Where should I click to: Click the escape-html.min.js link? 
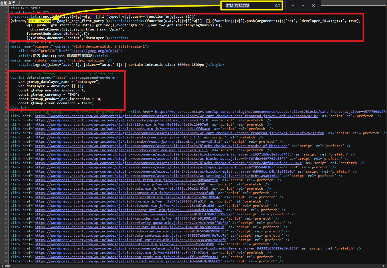click(x=128, y=210)
